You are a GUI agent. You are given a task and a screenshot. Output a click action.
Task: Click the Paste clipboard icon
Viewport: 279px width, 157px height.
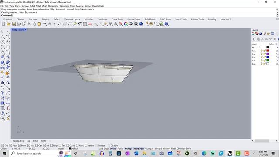click(x=39, y=24)
